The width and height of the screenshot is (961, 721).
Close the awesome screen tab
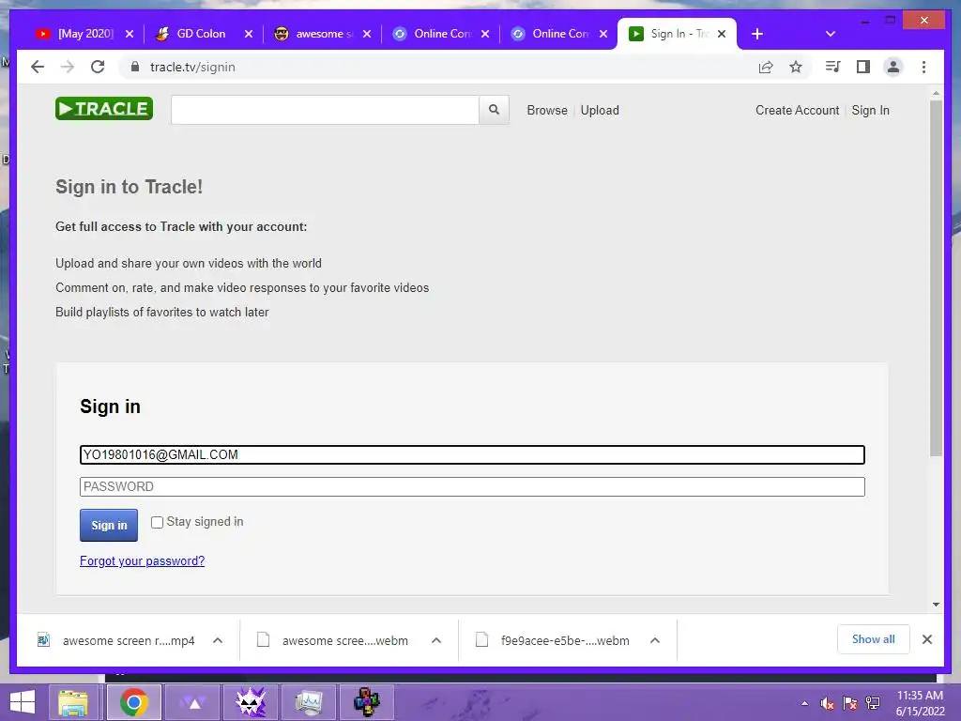point(367,34)
